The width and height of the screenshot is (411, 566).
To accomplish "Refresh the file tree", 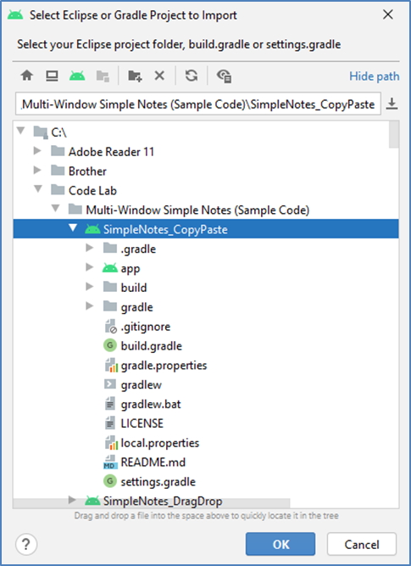I will [191, 76].
